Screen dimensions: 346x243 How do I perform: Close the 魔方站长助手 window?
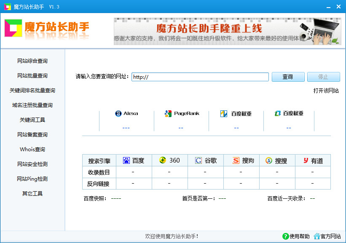click(338, 7)
